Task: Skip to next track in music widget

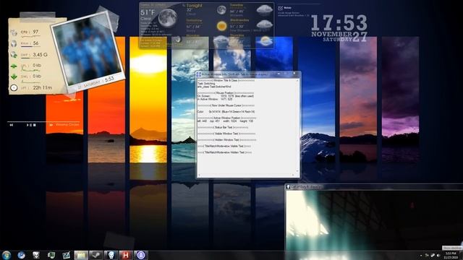Action: pos(51,125)
